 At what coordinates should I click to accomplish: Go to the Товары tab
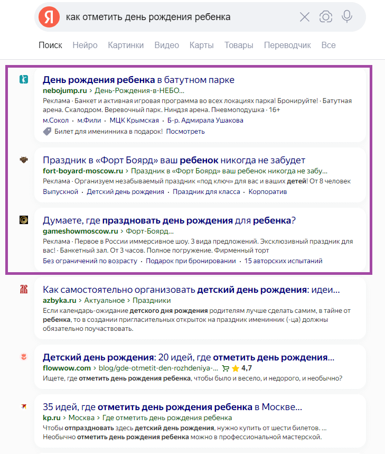pyautogui.click(x=239, y=45)
